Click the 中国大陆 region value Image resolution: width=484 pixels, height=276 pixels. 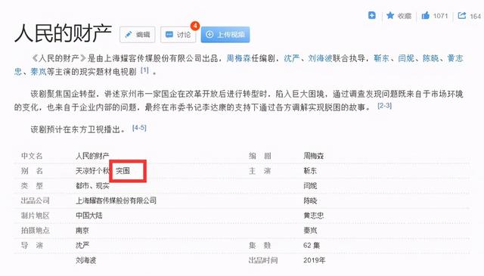click(x=89, y=216)
